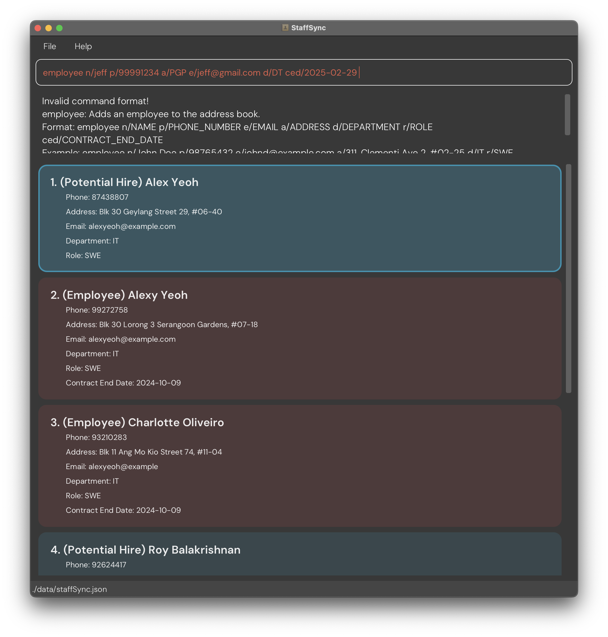
Task: Click the Format usage line in result box
Action: click(237, 127)
